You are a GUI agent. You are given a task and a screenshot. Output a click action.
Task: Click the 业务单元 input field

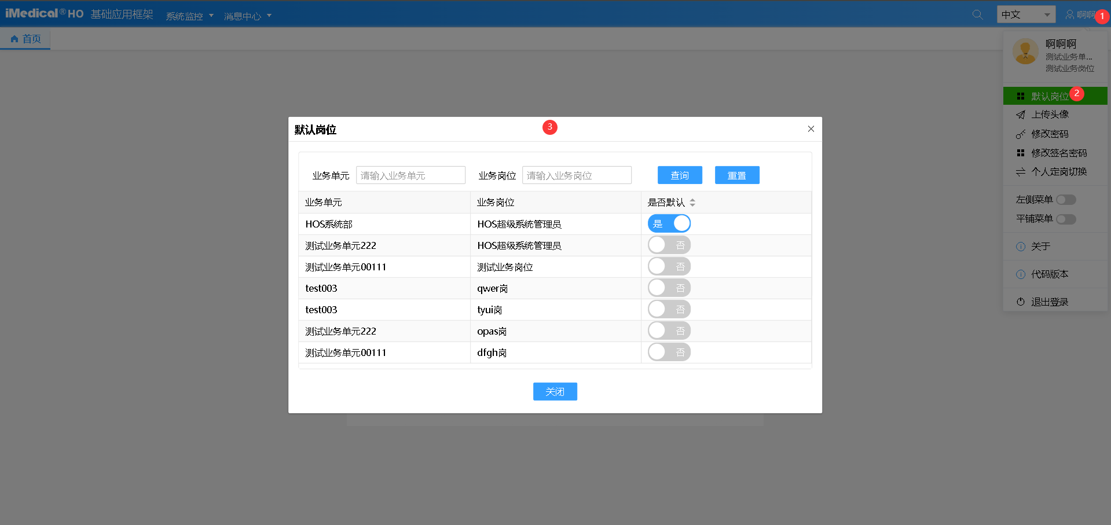click(410, 175)
